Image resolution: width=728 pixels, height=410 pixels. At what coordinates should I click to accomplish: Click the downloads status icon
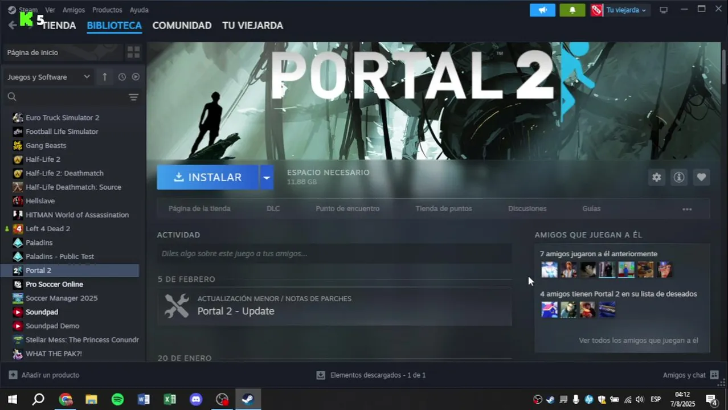[x=321, y=375]
